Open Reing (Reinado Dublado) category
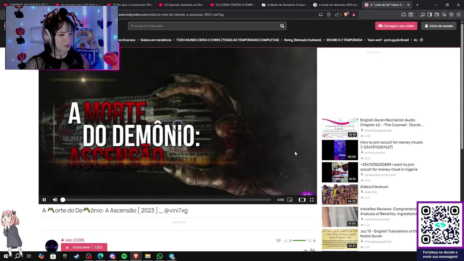This screenshot has height=261, width=464. coord(303,40)
